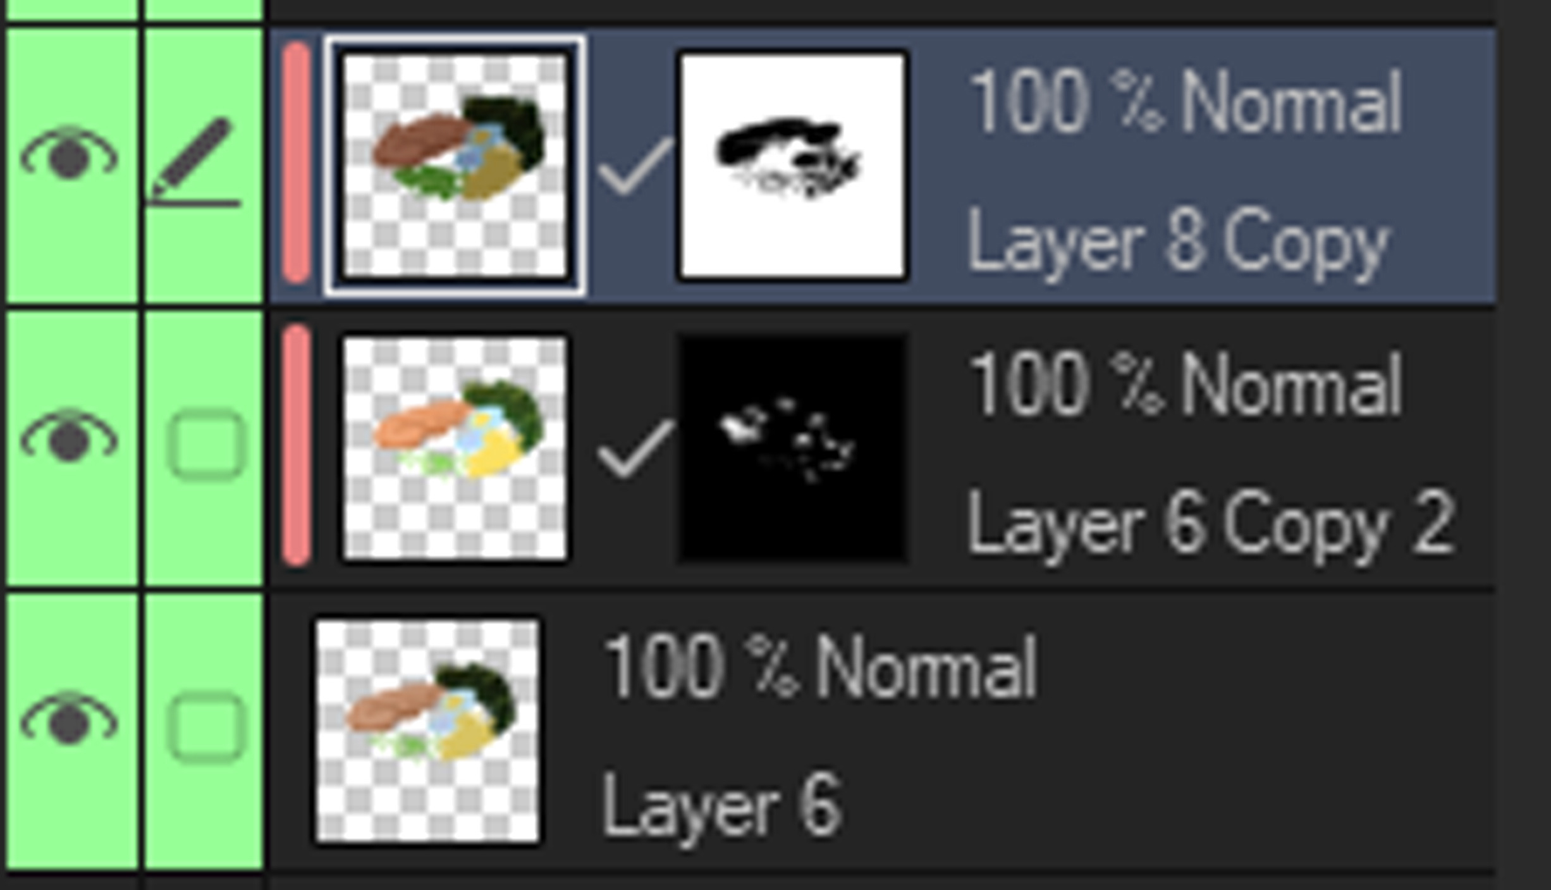Click 100 % Normal text on Layer 6 Copy 2
1551x890 pixels.
[1186, 385]
